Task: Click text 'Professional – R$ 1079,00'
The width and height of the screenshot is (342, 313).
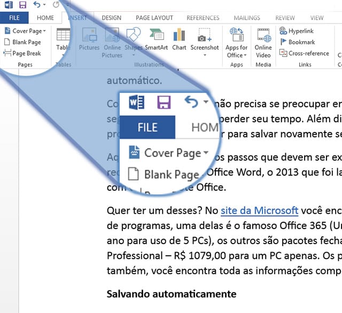Action: pyautogui.click(x=166, y=256)
